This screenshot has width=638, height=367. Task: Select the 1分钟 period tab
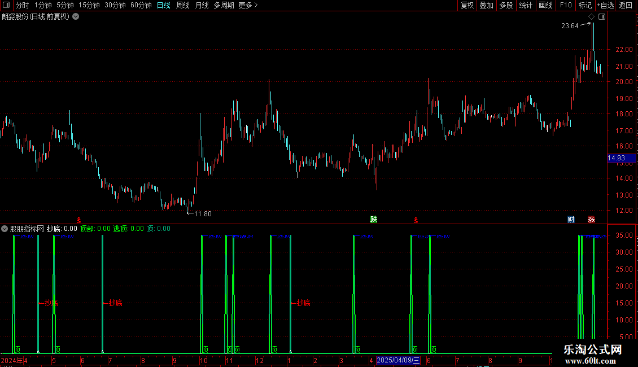[x=43, y=5]
